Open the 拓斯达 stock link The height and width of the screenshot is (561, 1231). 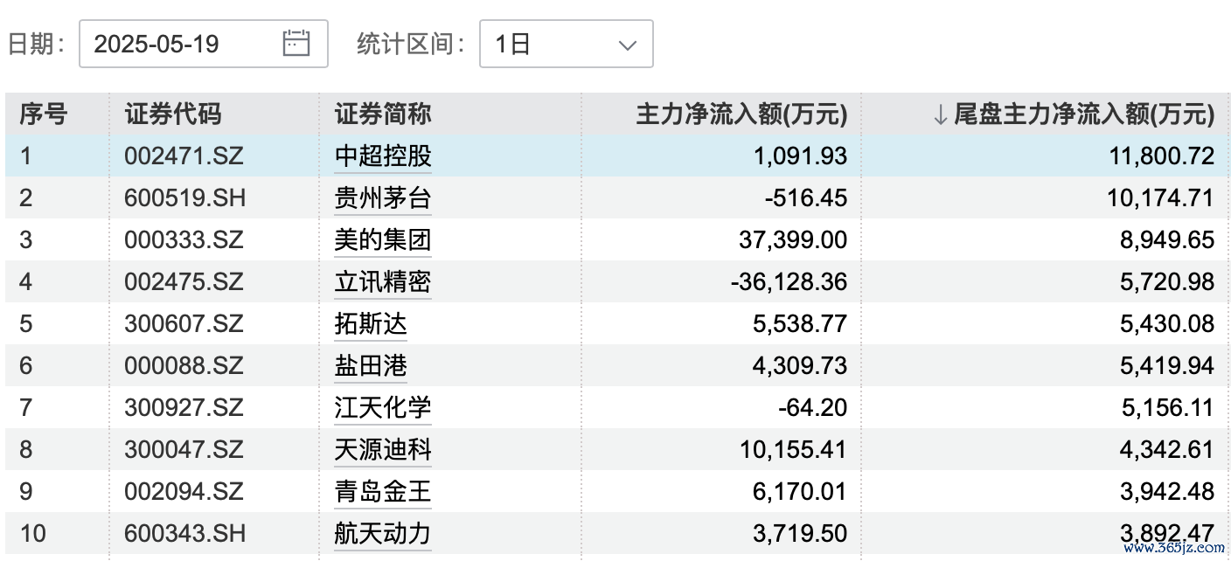click(371, 324)
